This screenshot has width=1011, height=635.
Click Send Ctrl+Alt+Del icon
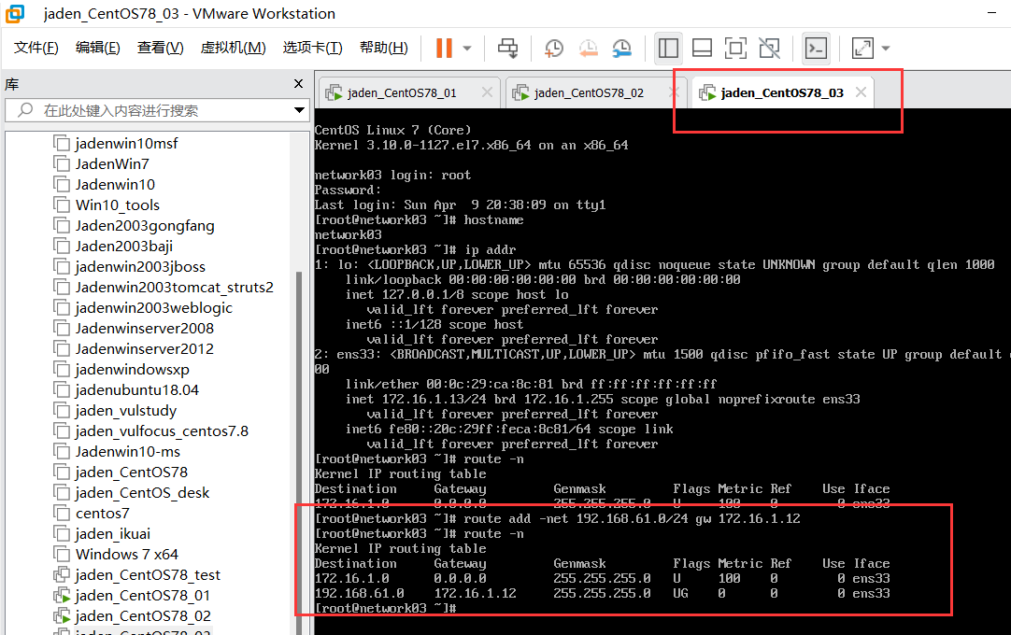(507, 48)
